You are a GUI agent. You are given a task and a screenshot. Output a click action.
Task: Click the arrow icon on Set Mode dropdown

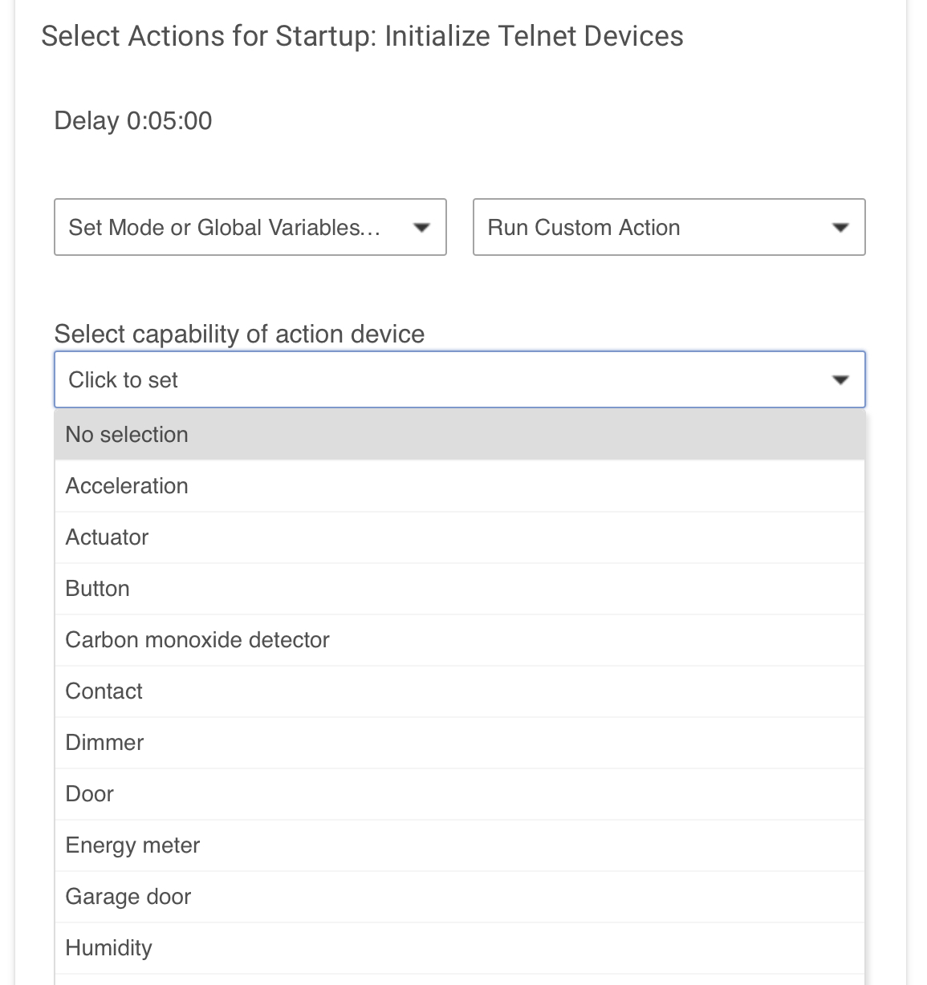point(421,228)
